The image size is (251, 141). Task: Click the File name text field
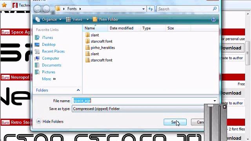(x=142, y=101)
